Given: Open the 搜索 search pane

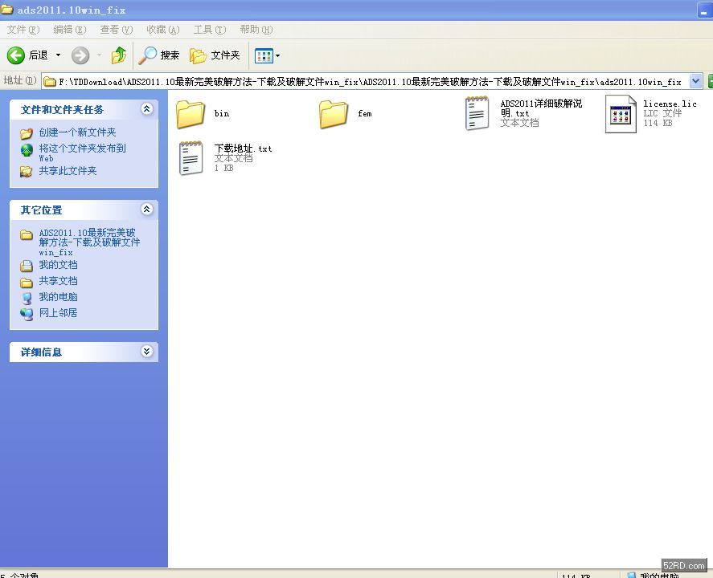Looking at the screenshot, I should 159,55.
